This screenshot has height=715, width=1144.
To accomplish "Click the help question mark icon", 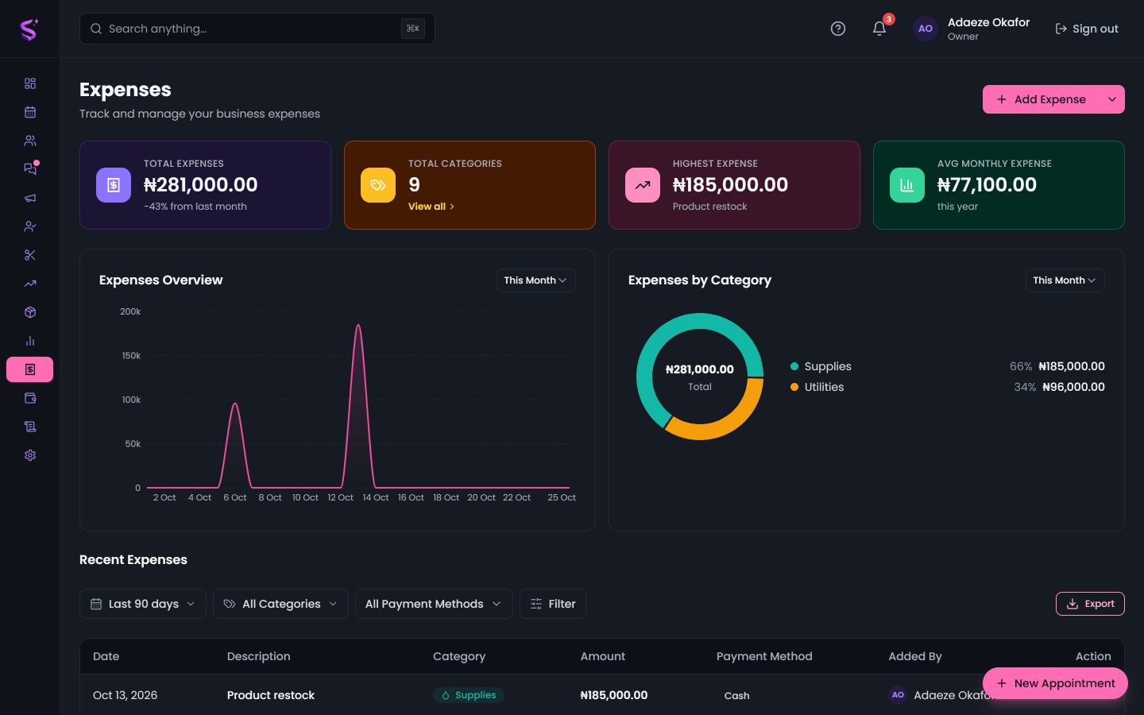I will (x=838, y=29).
